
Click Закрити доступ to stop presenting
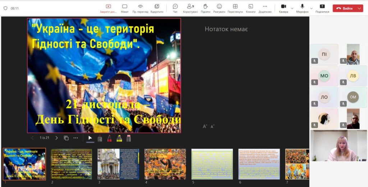point(108,8)
